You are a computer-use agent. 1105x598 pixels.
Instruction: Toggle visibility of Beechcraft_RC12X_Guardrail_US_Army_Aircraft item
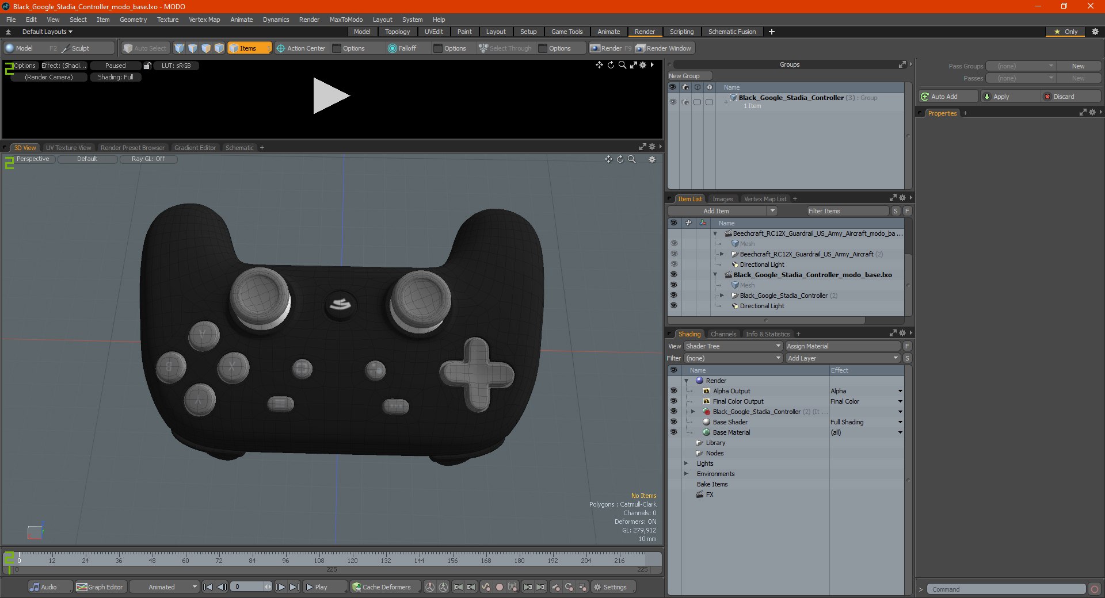tap(673, 254)
